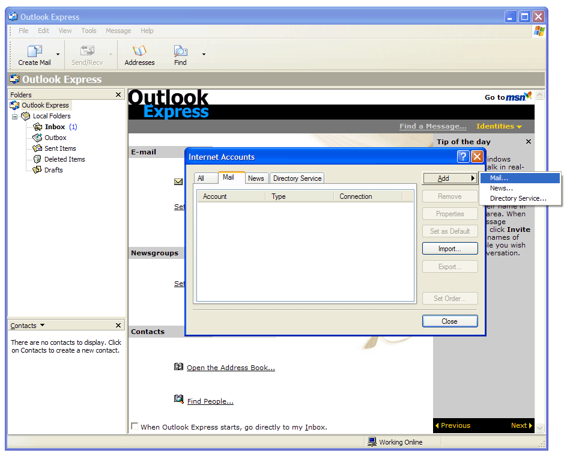Click the Account column header
570x462 pixels.
pyautogui.click(x=231, y=196)
